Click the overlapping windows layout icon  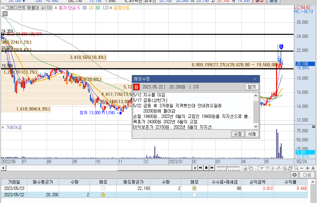coord(251,168)
